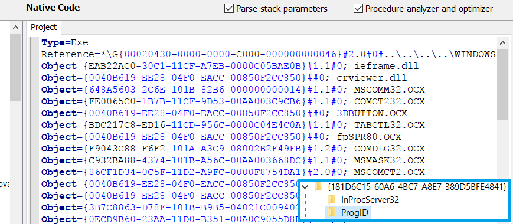Click the MSMASK32.OCX object line
Viewport: 513px width, 224px height.
(x=233, y=160)
